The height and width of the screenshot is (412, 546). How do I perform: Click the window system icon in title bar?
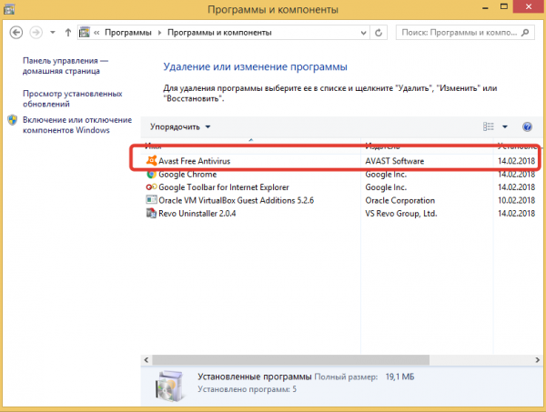[x=9, y=9]
